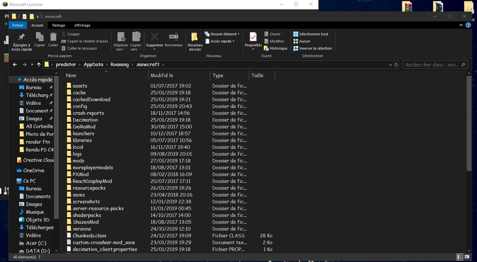Click Inverser la sélection
The height and width of the screenshot is (262, 477).
pos(312,48)
